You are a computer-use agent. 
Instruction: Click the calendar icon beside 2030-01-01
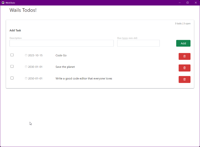click(26, 67)
